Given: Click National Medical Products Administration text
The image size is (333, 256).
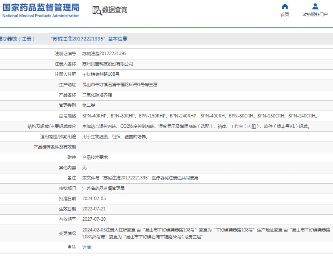Looking at the screenshot, I should point(41,15).
